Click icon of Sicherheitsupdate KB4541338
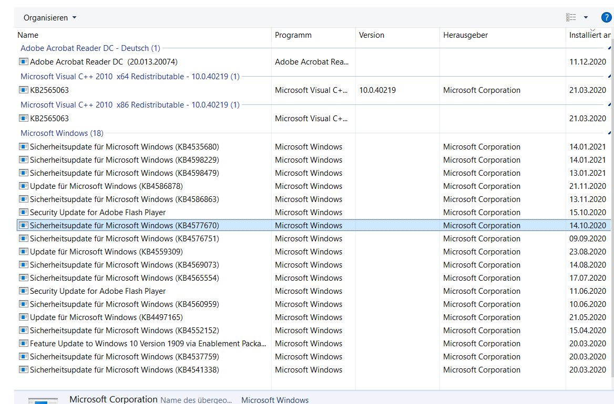 [24, 370]
